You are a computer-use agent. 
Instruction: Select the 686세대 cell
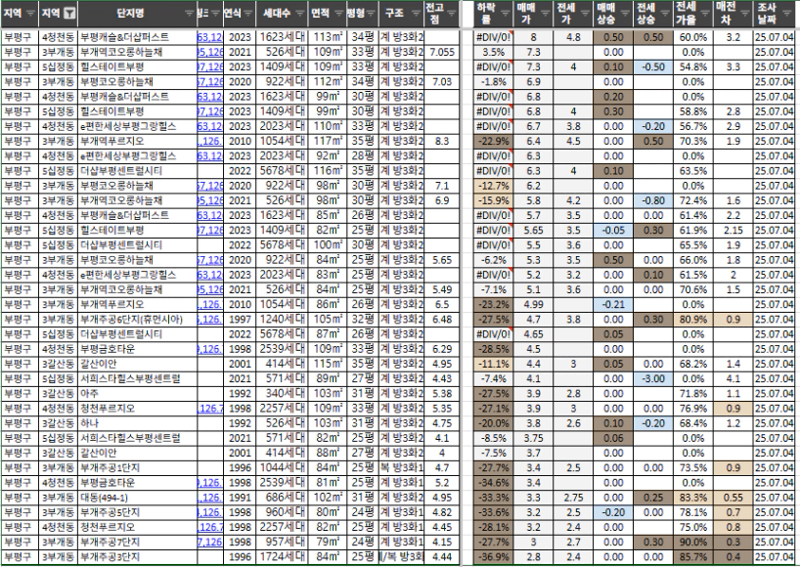(x=282, y=498)
